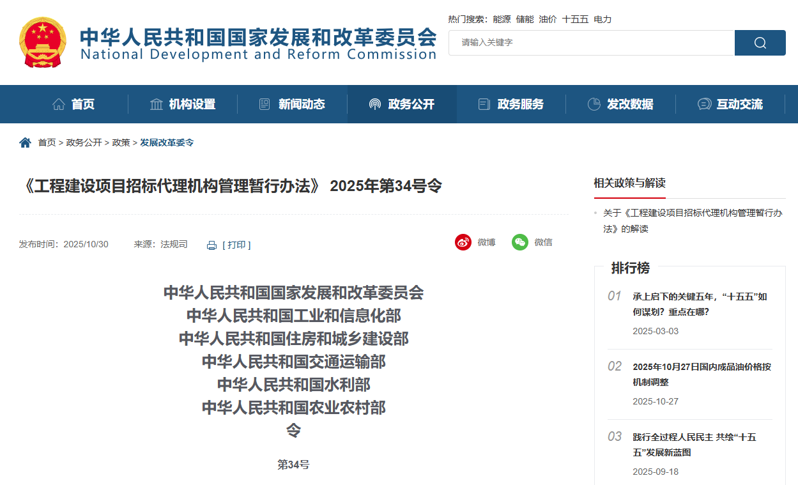Click the national emblem logo
This screenshot has height=485, width=798.
coord(42,42)
